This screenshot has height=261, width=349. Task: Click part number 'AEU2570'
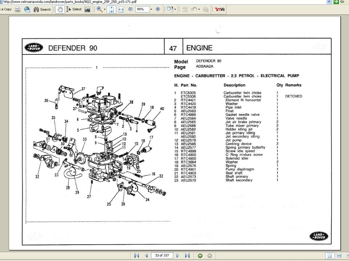coord(188,180)
